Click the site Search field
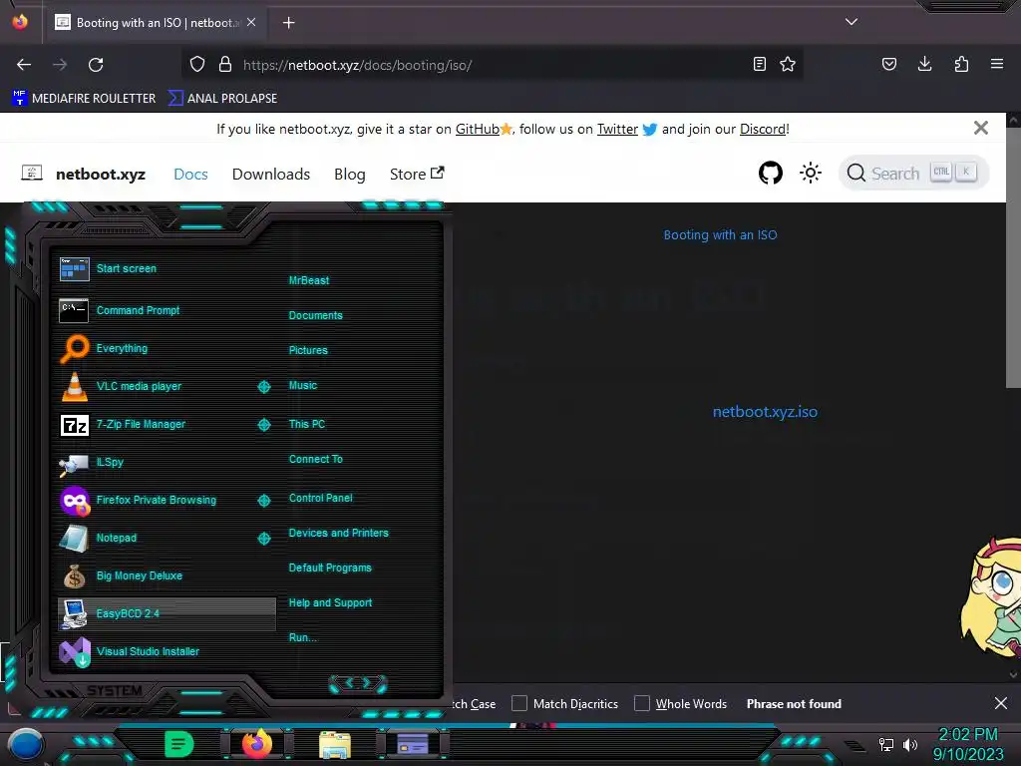1021x766 pixels. [913, 174]
